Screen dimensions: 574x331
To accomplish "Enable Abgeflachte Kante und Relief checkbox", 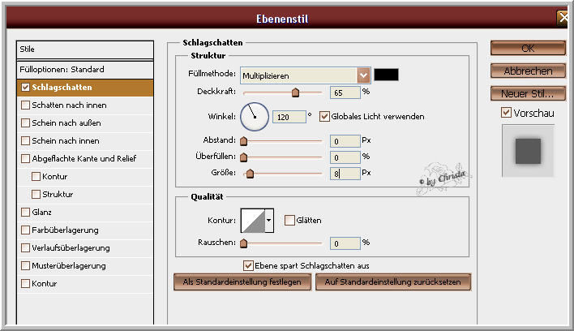I will pyautogui.click(x=25, y=158).
